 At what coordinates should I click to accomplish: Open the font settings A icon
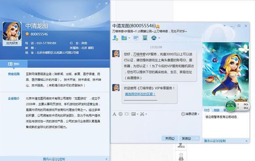click(114, 114)
